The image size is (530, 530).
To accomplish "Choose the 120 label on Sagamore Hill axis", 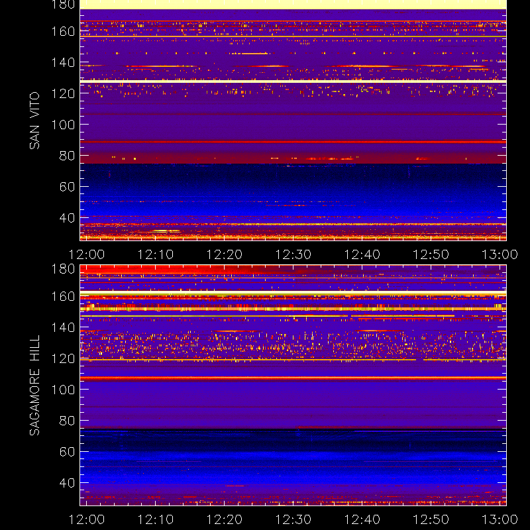I will [x=63, y=358].
